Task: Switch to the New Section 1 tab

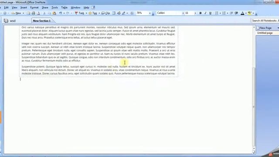Action: click(x=42, y=21)
